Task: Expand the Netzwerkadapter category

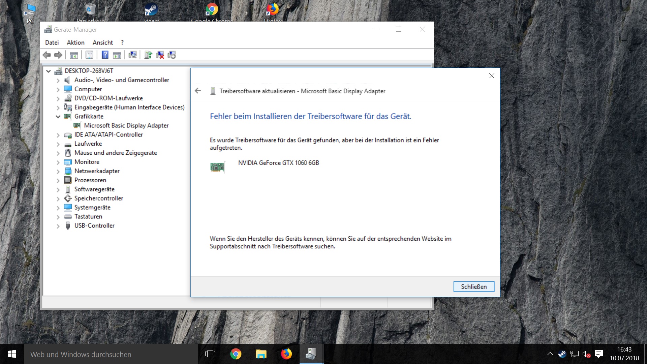Action: point(58,171)
